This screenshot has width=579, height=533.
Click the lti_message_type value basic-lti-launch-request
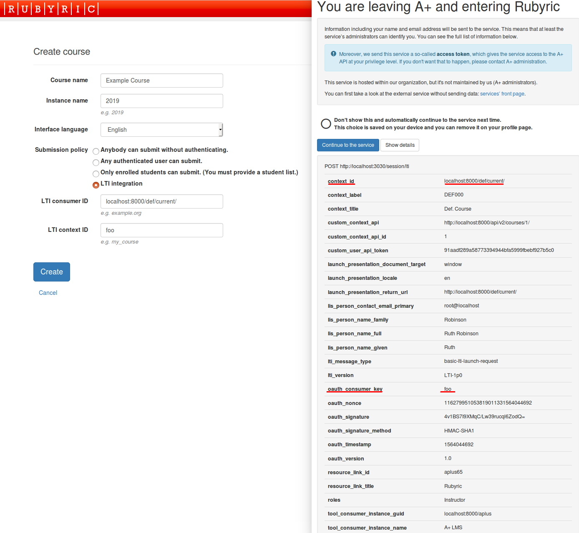point(471,361)
